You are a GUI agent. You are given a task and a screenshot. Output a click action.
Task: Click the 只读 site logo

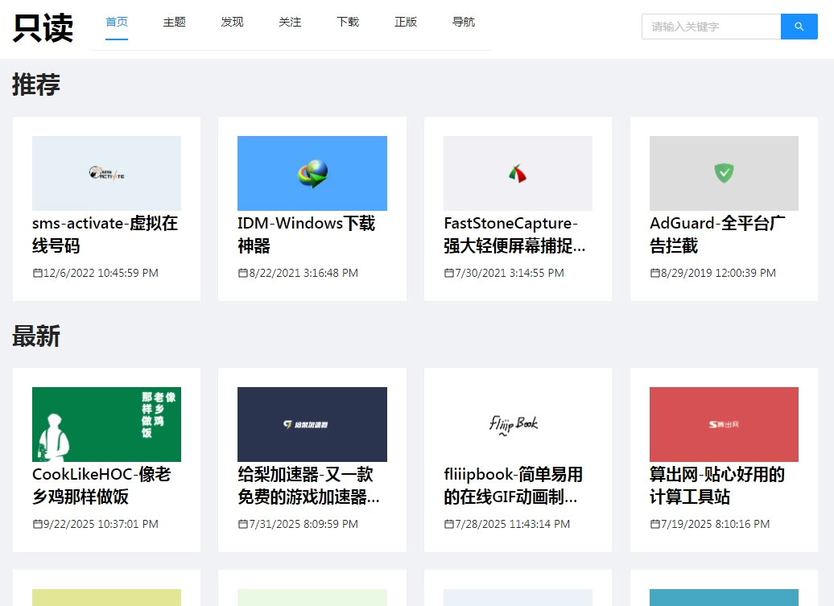click(x=43, y=28)
